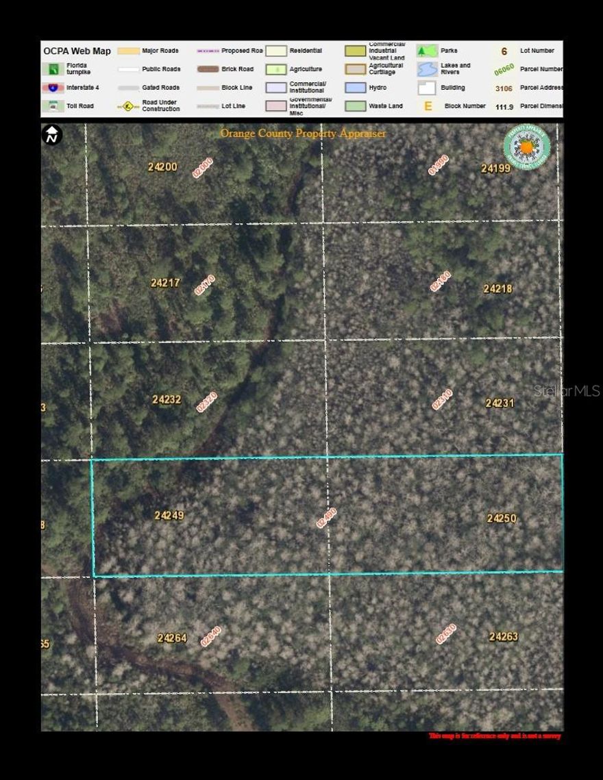The image size is (603, 780).
Task: Open the Orange County Property Appraiser seal
Action: coord(525,147)
